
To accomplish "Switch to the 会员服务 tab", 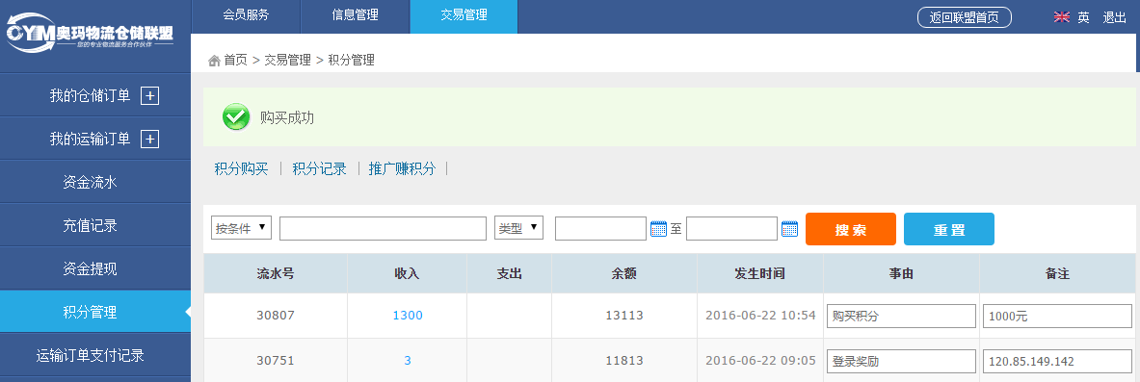I will tap(246, 15).
